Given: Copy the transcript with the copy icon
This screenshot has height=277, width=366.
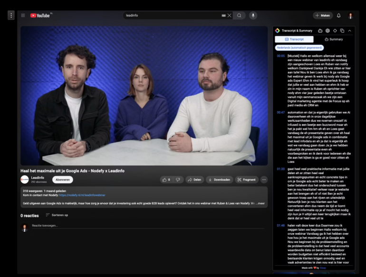Looking at the screenshot, I should coord(342,30).
